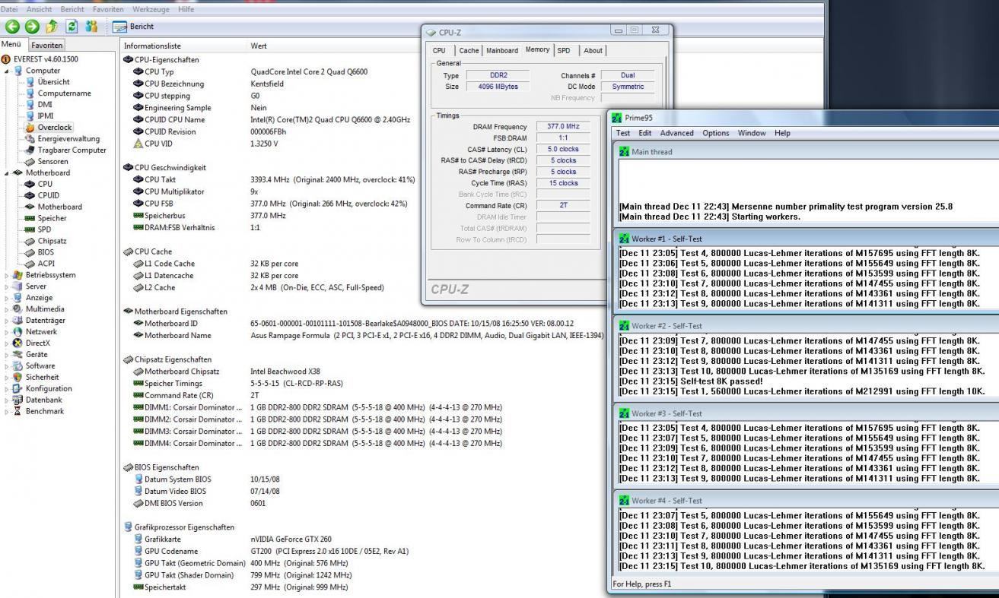Select the Sensoren tree item

pyautogui.click(x=52, y=161)
